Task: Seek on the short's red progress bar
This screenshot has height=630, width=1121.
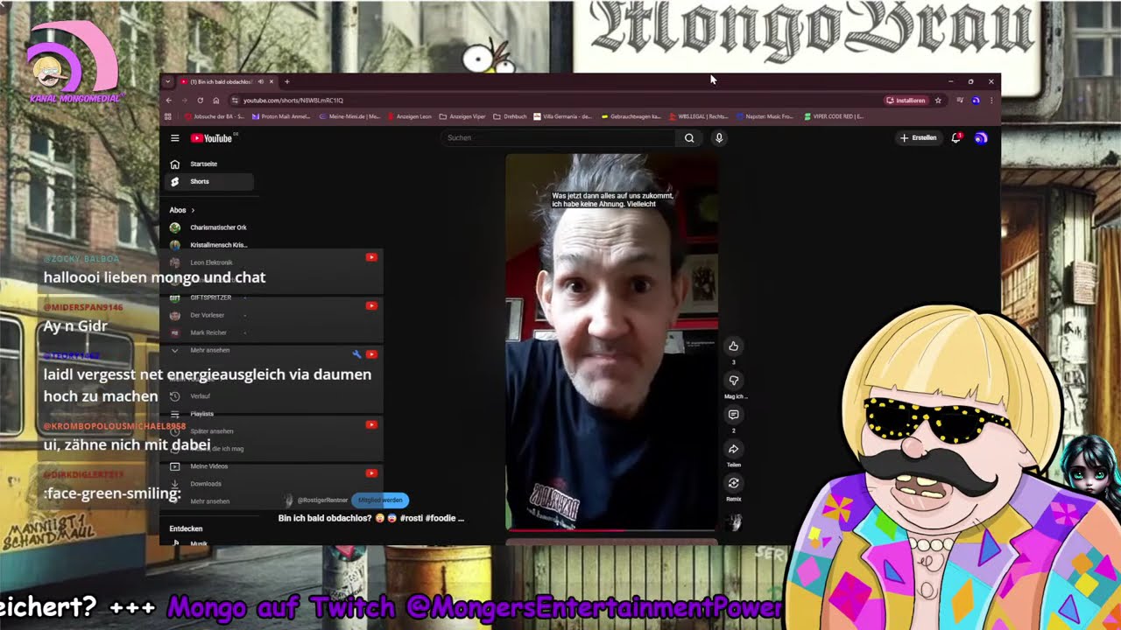Action: (611, 529)
